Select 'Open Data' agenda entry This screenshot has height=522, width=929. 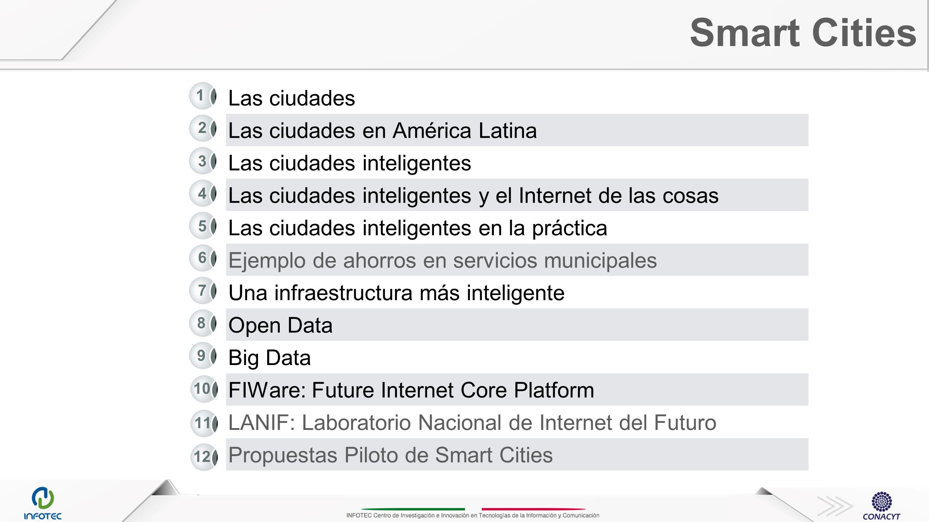pos(517,325)
